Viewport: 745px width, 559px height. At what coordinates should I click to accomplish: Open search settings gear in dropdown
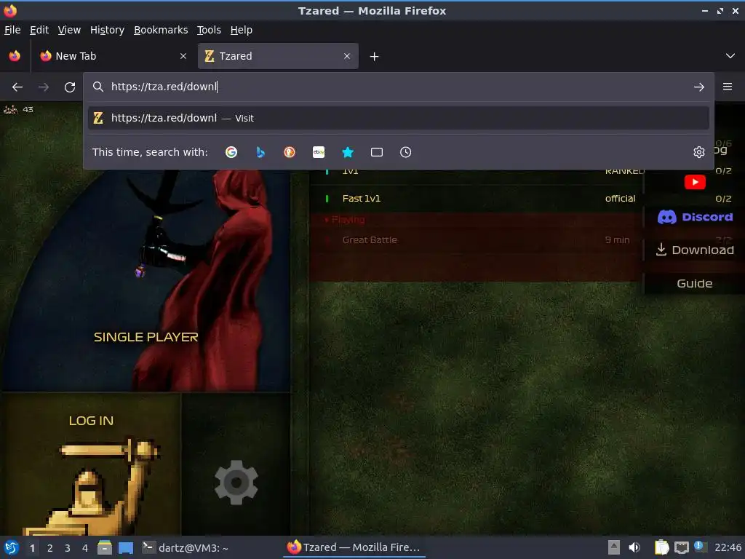click(699, 152)
